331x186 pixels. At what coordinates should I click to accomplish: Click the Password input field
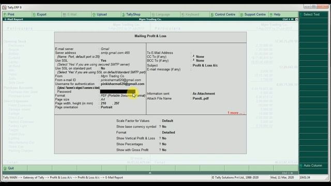click(117, 91)
